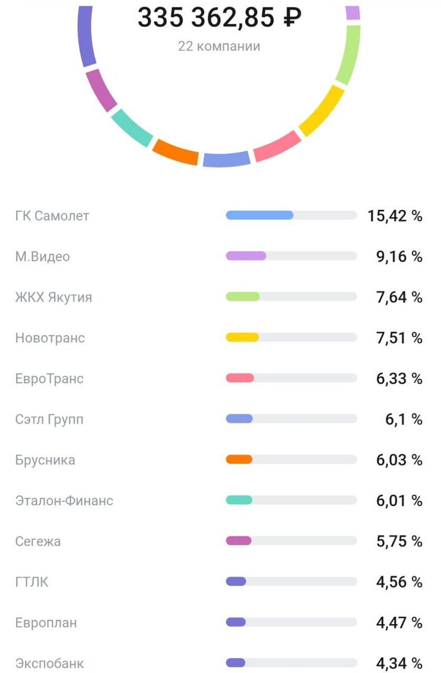Click the Экспобанк company name
The height and width of the screenshot is (673, 441).
coord(49,662)
